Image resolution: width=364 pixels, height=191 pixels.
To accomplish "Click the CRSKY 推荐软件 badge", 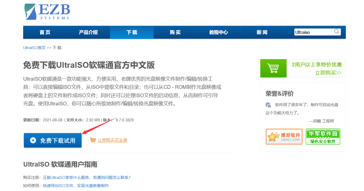I will click(284, 137).
